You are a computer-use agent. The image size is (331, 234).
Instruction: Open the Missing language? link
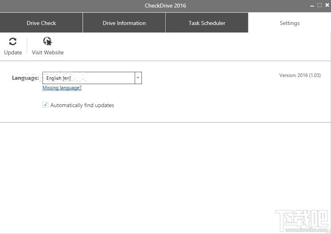tap(62, 88)
